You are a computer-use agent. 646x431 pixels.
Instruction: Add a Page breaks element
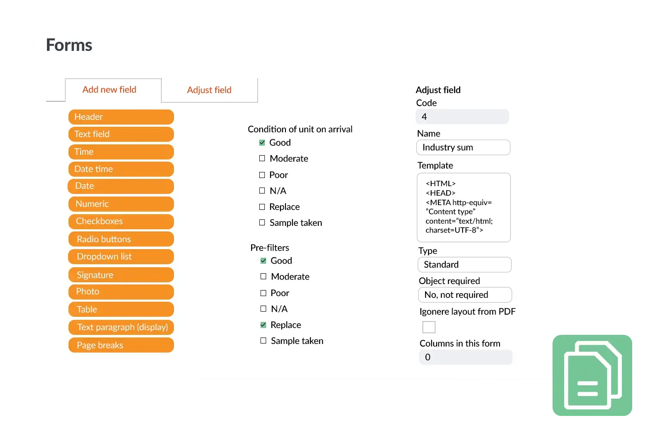tap(121, 345)
